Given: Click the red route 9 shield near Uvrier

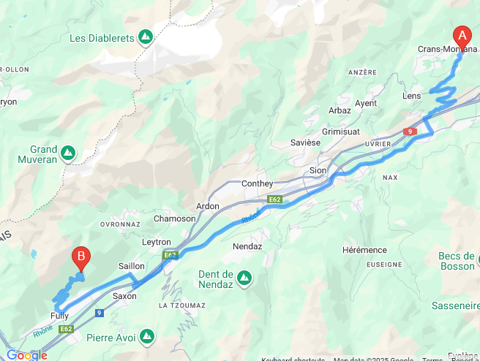Looking at the screenshot, I should click(x=410, y=132).
